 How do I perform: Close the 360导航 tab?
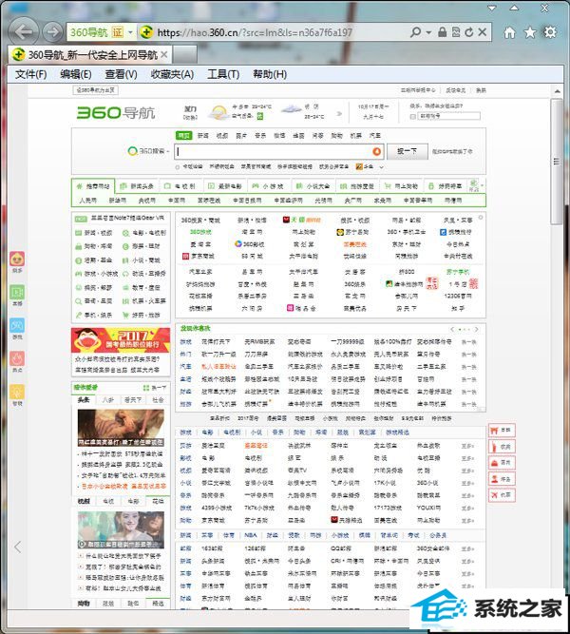point(163,54)
